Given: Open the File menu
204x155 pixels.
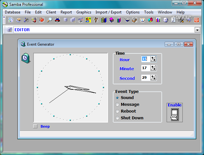Looking at the screenshot, I should coord(28,12).
